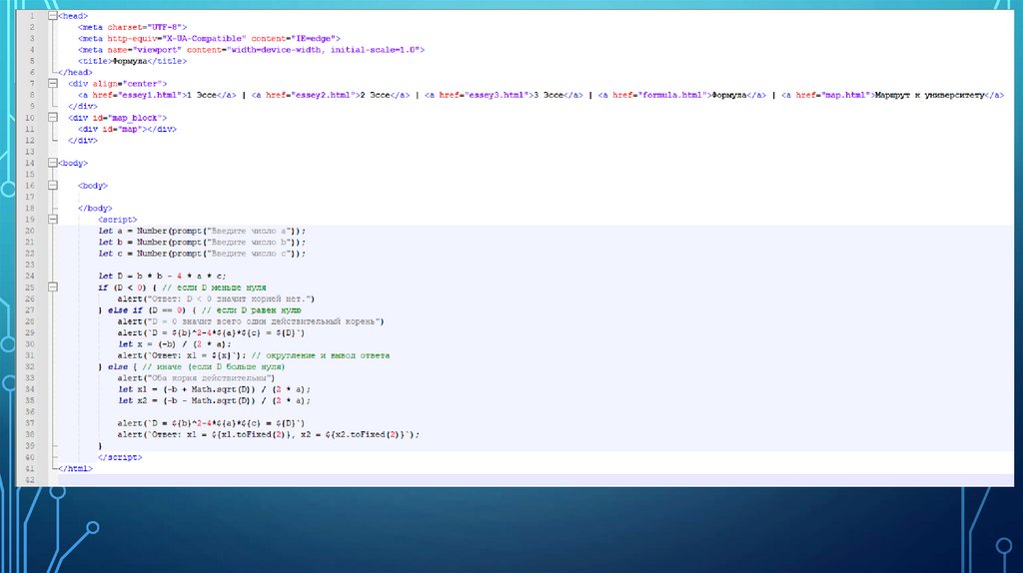This screenshot has height=573, width=1023.
Task: Click line number 24 in the margin
Action: (x=30, y=276)
